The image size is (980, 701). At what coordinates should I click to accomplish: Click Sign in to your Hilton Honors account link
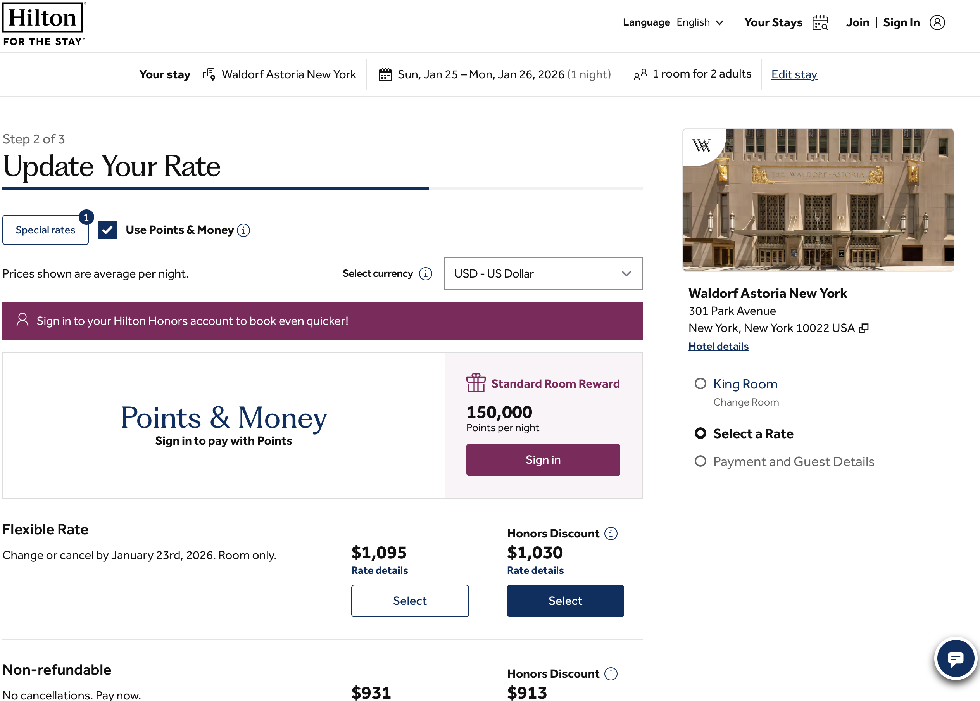tap(135, 321)
